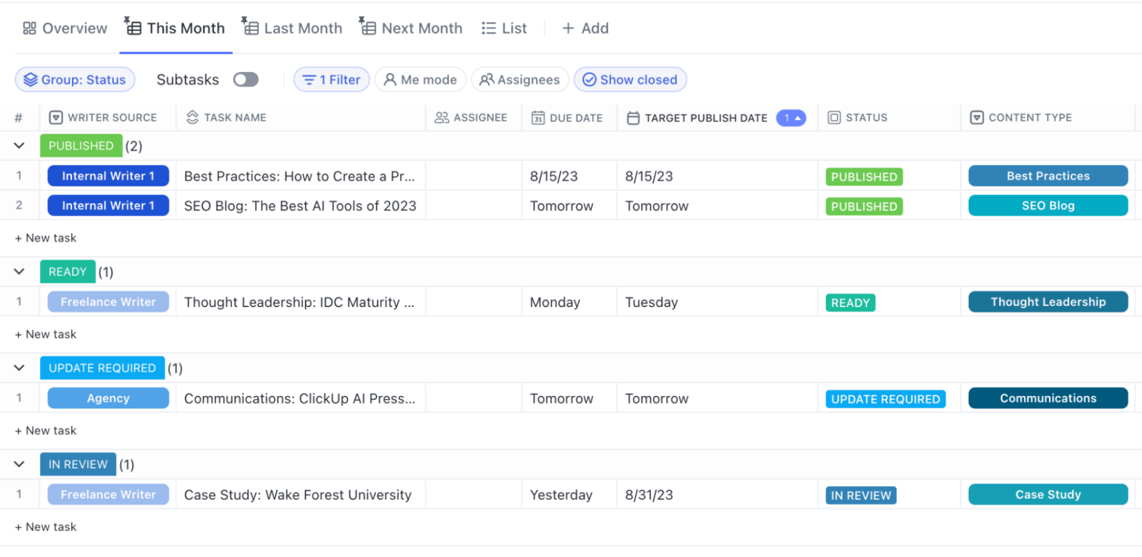Click Agency writer source tag
This screenshot has width=1142, height=557.
(108, 399)
